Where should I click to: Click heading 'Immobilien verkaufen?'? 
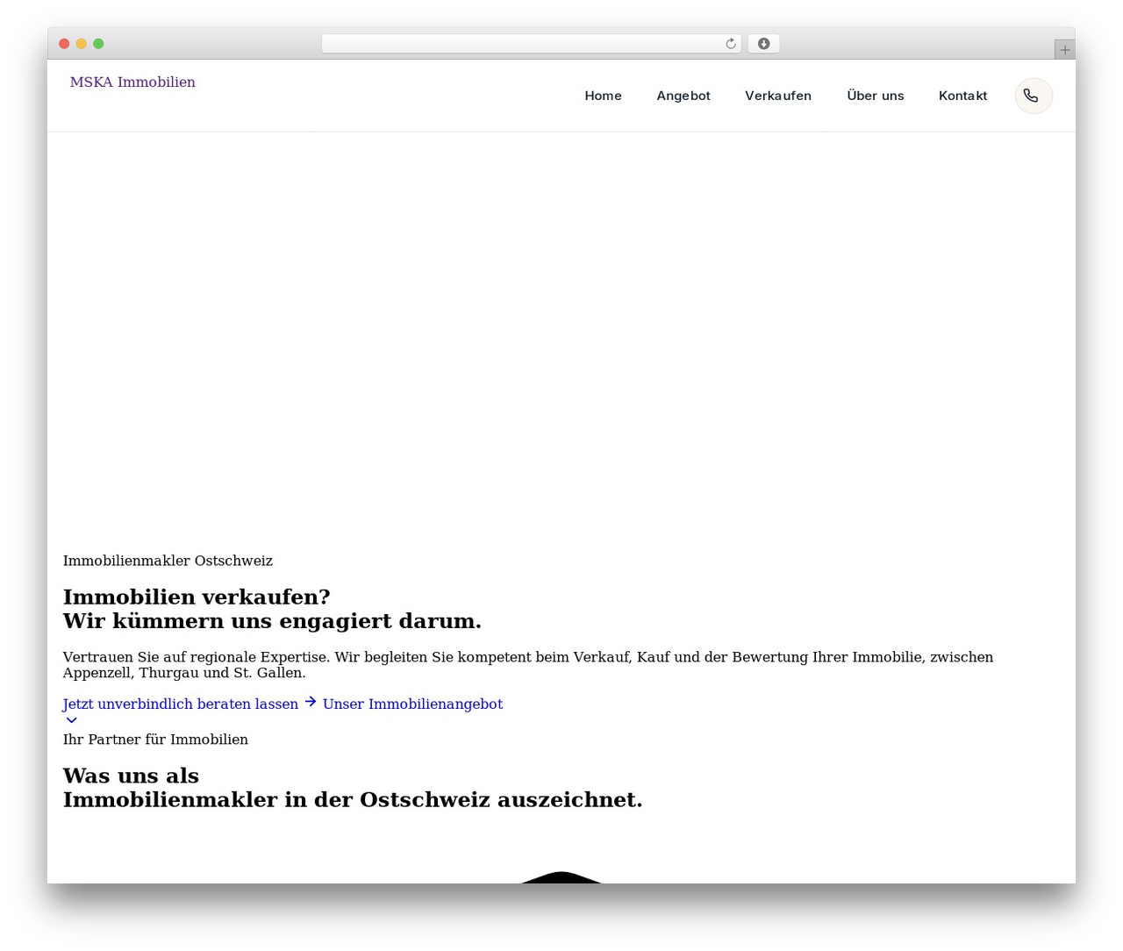[197, 597]
